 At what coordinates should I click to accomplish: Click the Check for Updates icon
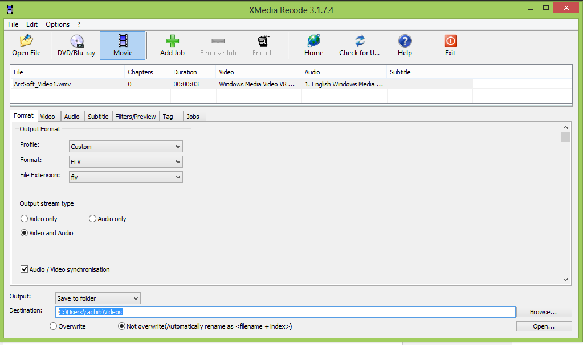click(x=360, y=41)
